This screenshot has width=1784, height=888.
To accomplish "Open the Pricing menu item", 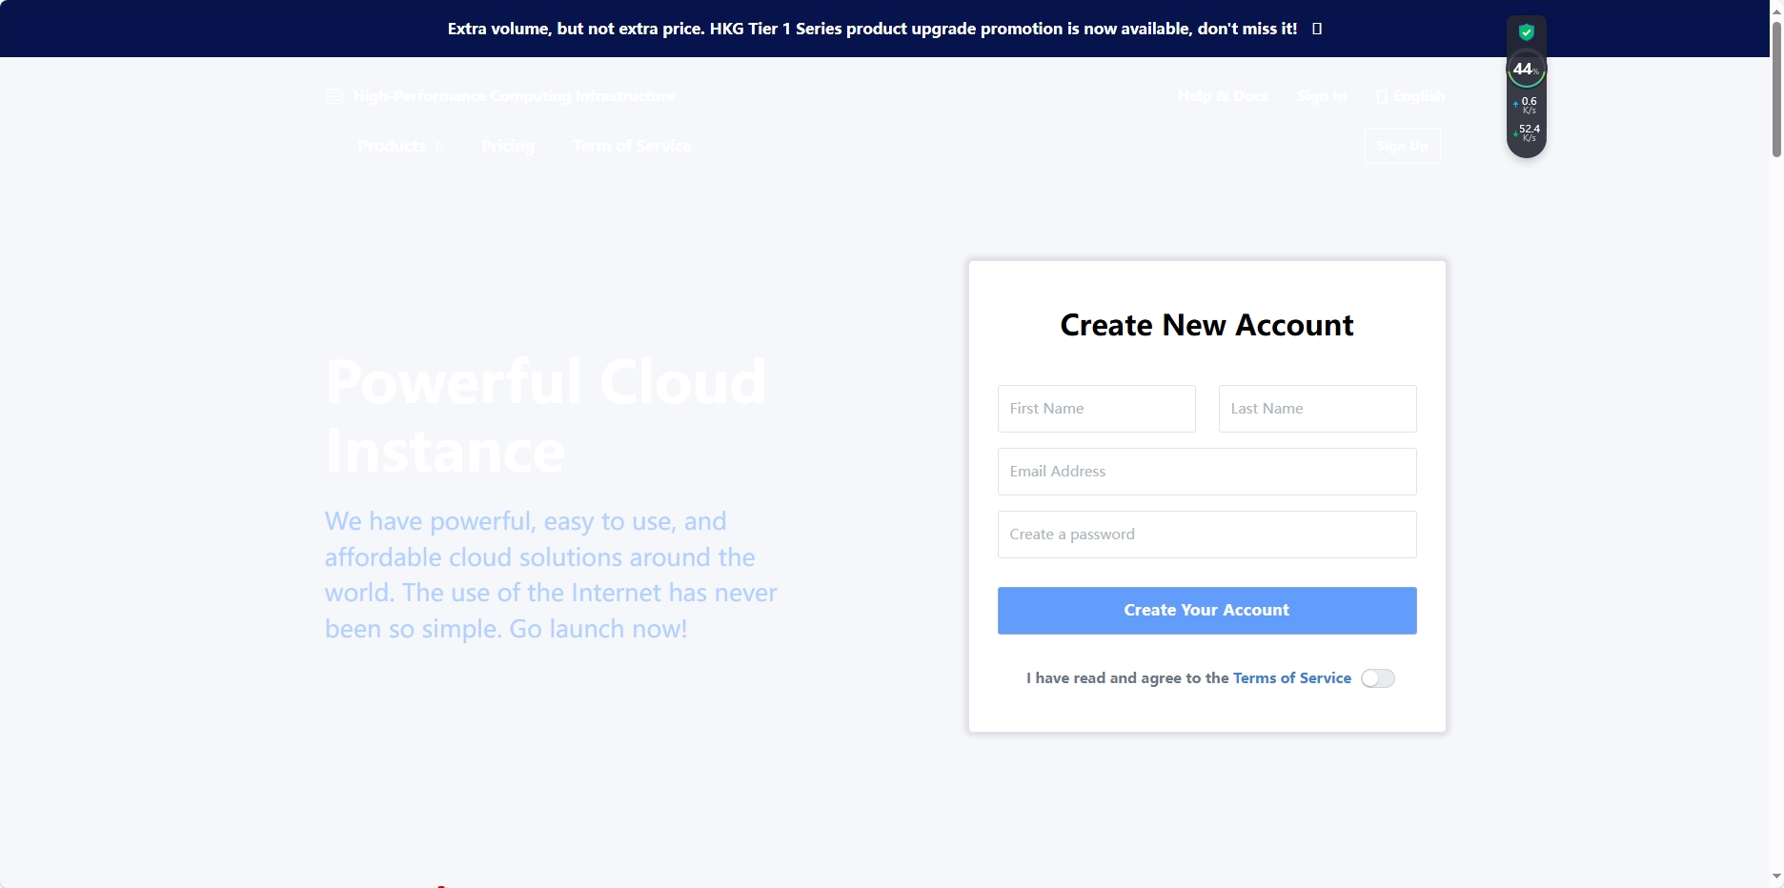I will (507, 146).
